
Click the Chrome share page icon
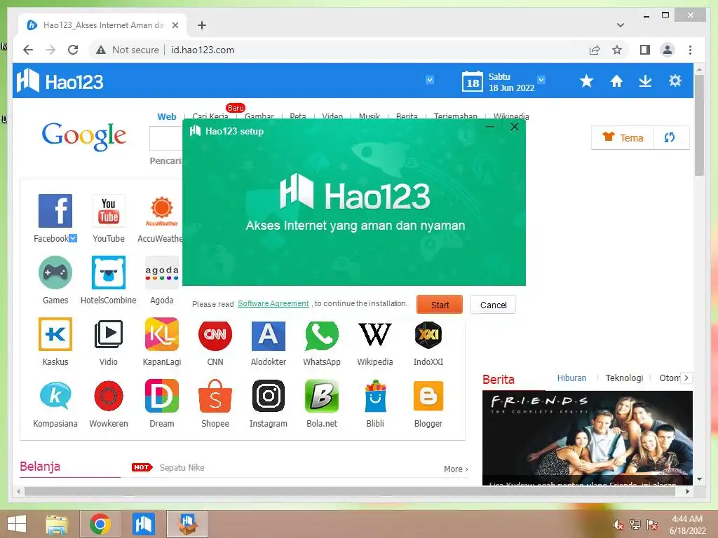coord(595,50)
